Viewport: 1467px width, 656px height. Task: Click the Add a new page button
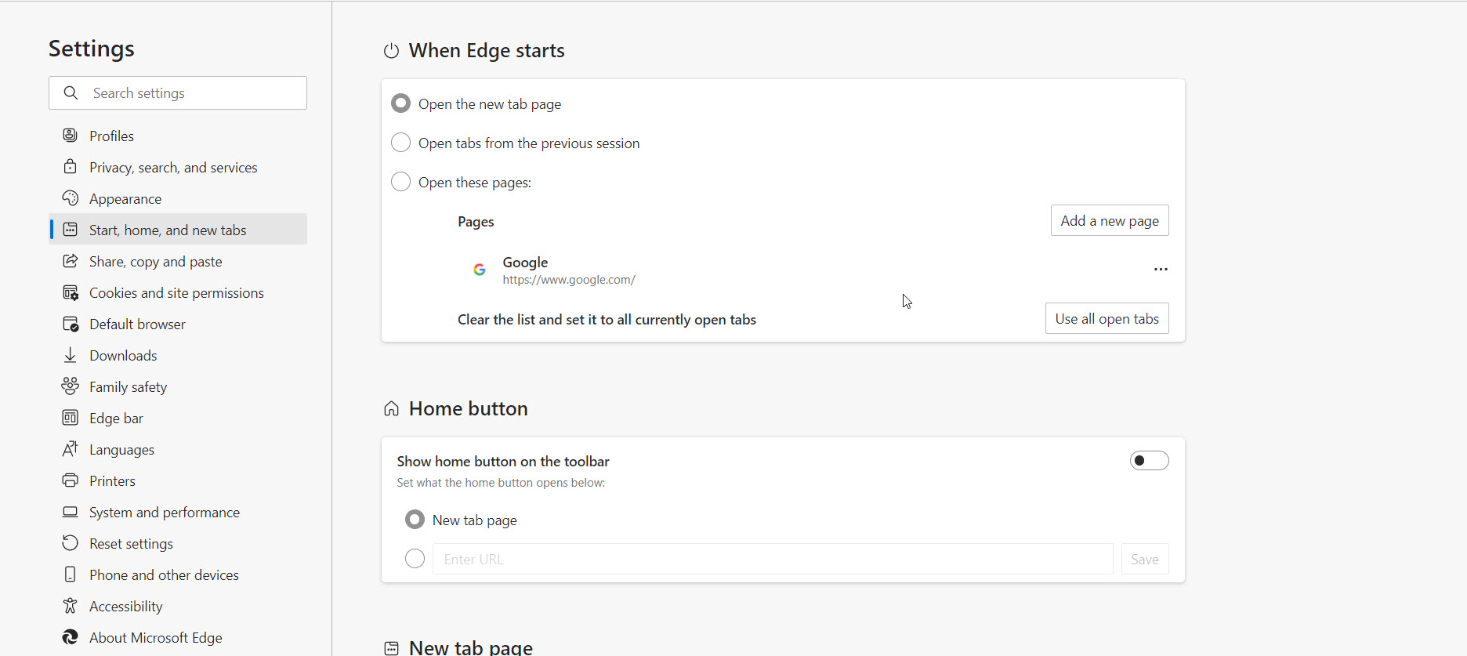coord(1110,221)
